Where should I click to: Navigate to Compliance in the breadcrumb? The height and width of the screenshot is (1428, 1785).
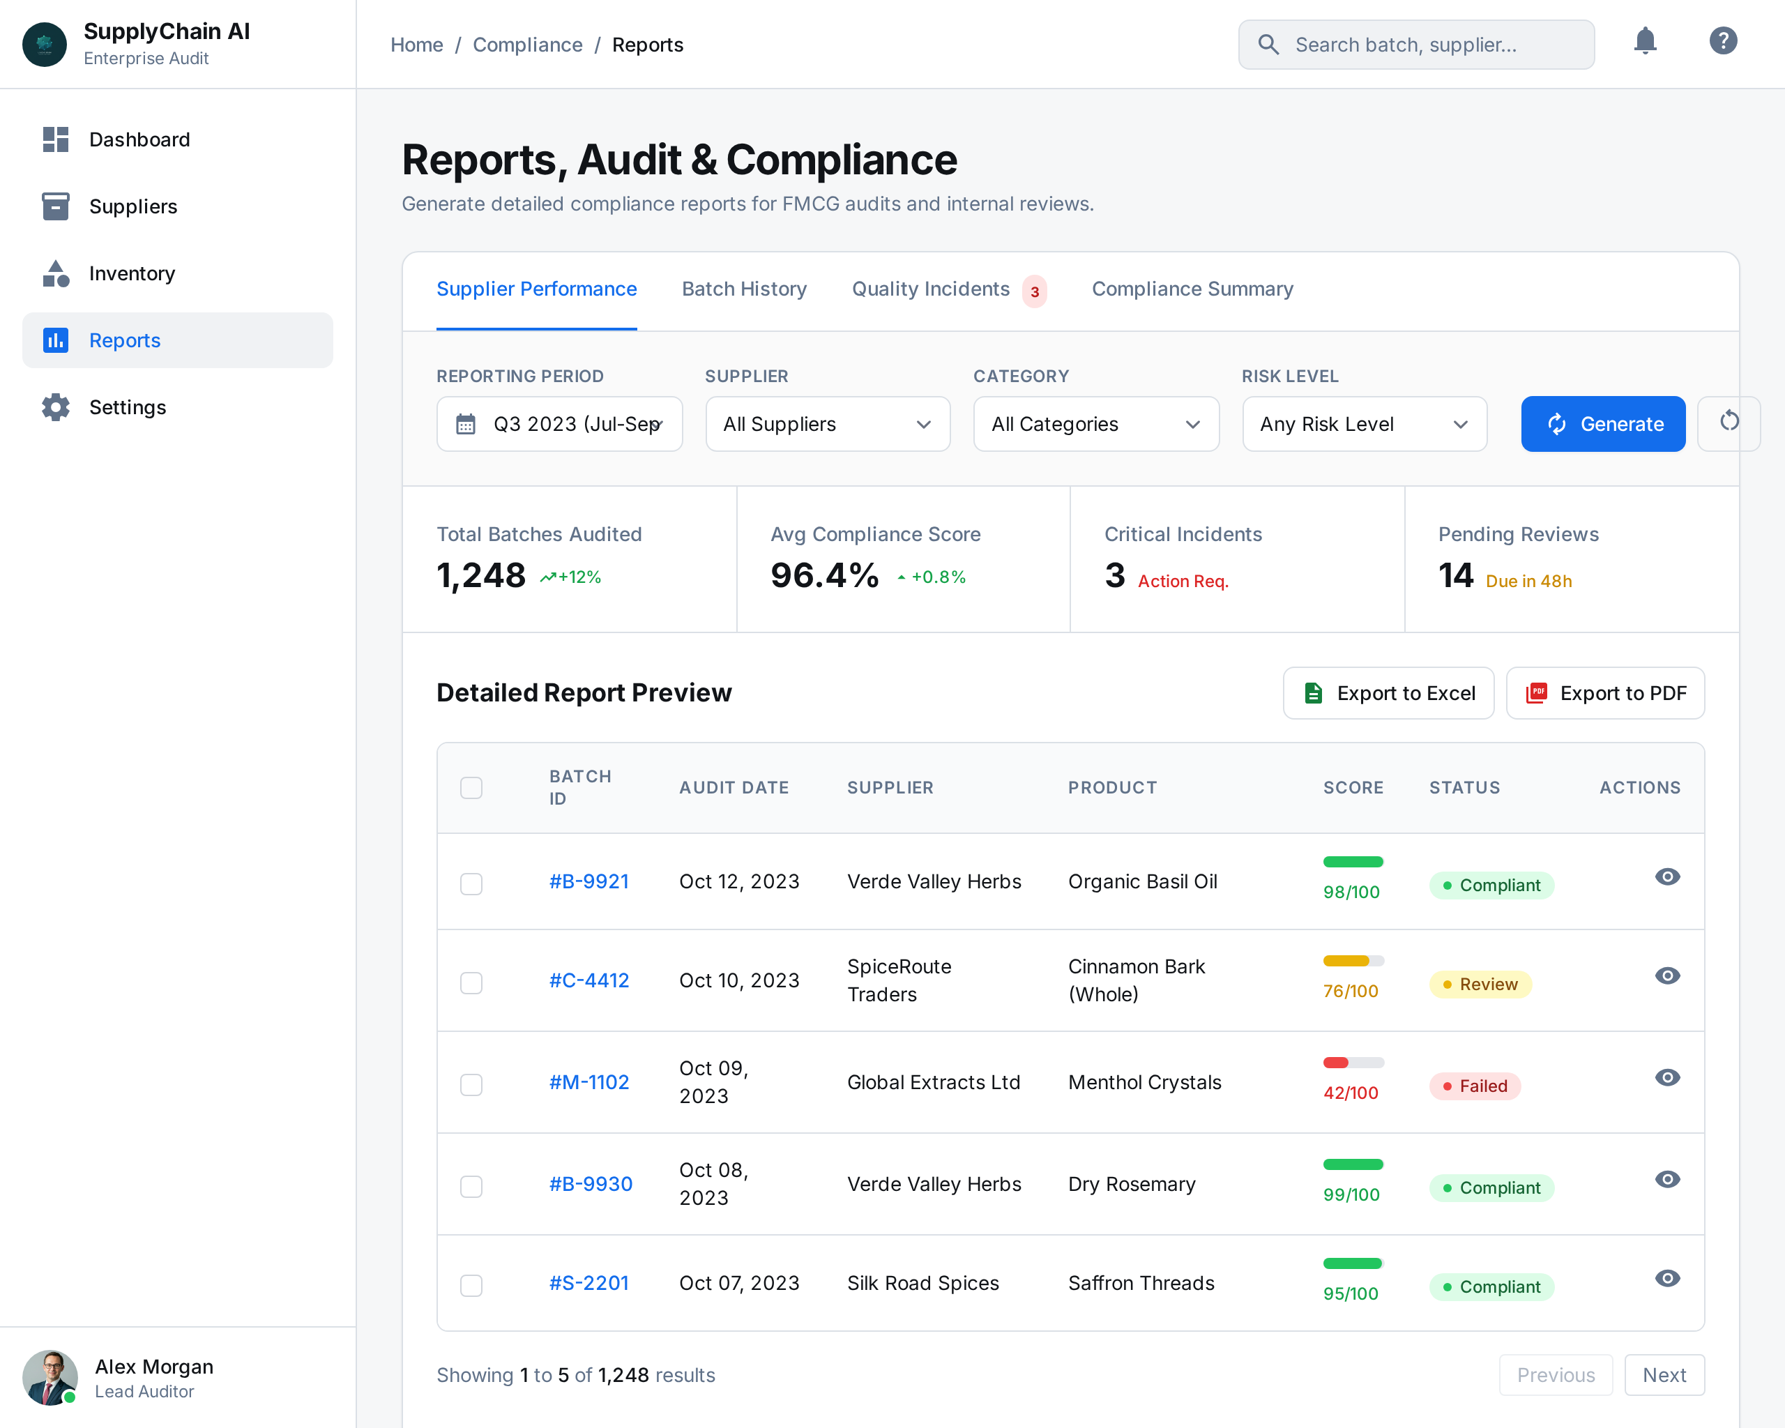click(x=527, y=45)
